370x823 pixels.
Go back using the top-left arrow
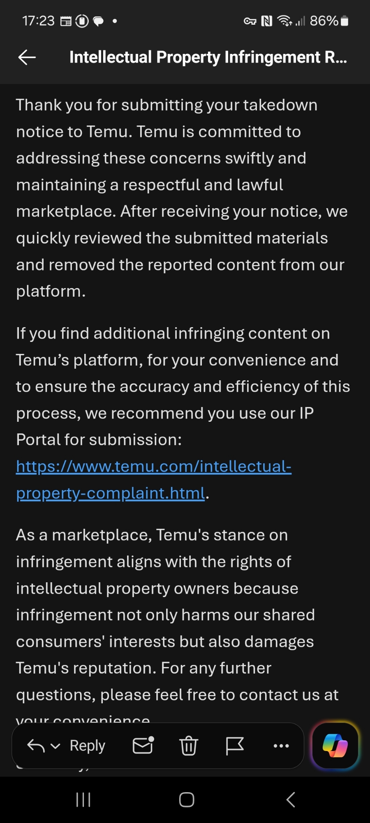point(27,57)
